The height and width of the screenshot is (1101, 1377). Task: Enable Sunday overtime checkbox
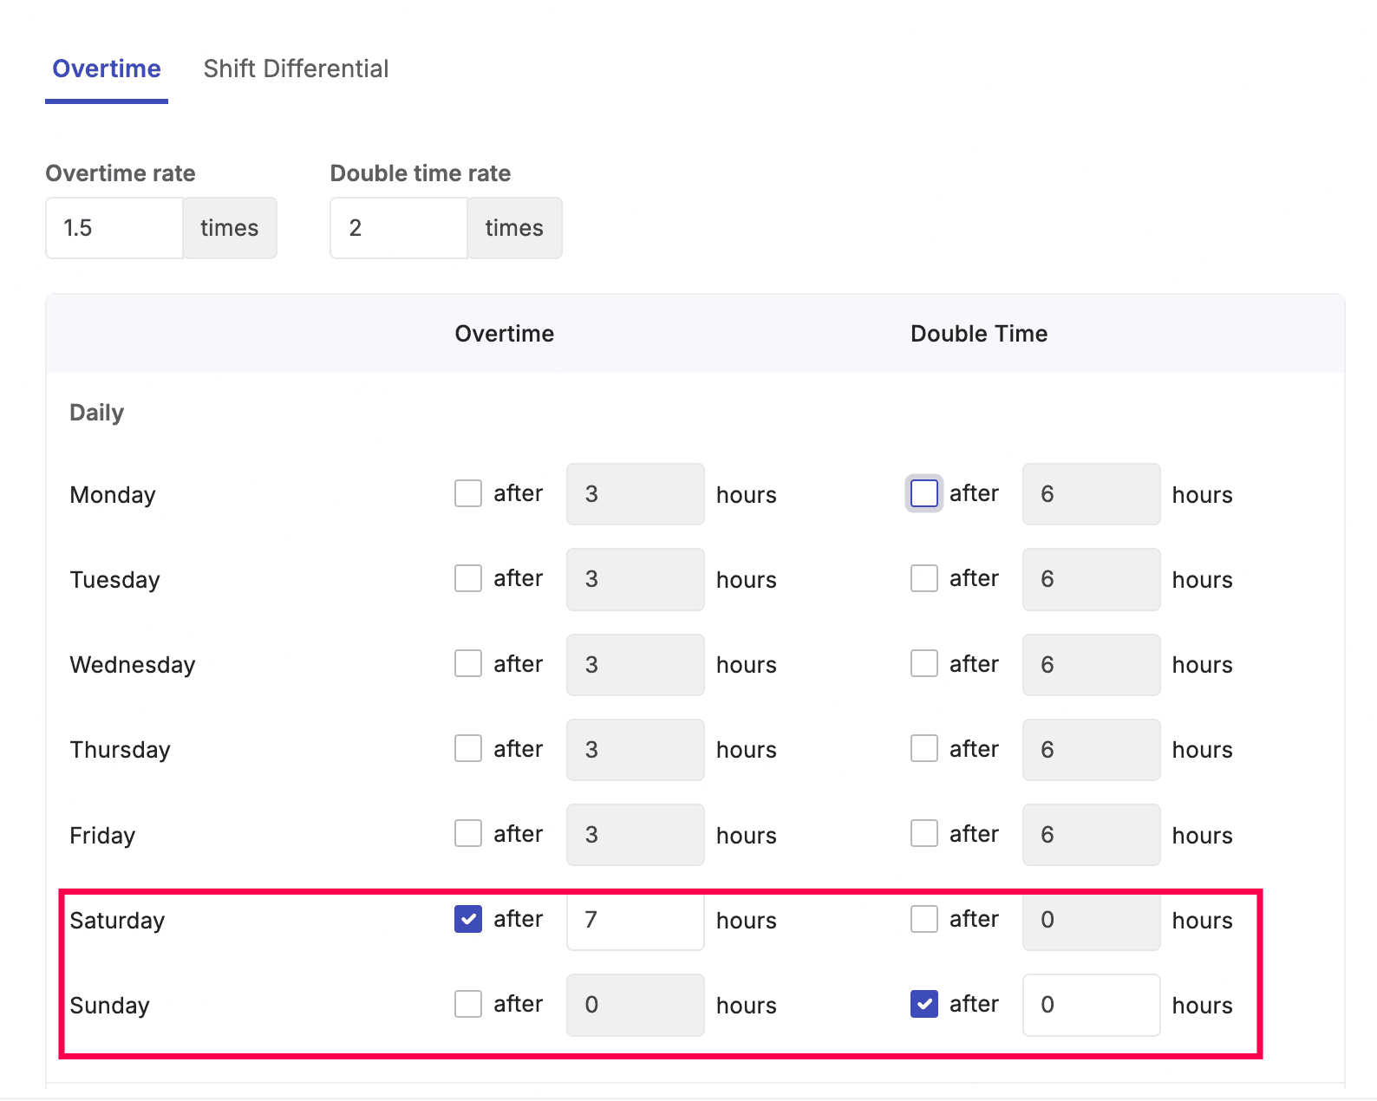coord(468,1004)
